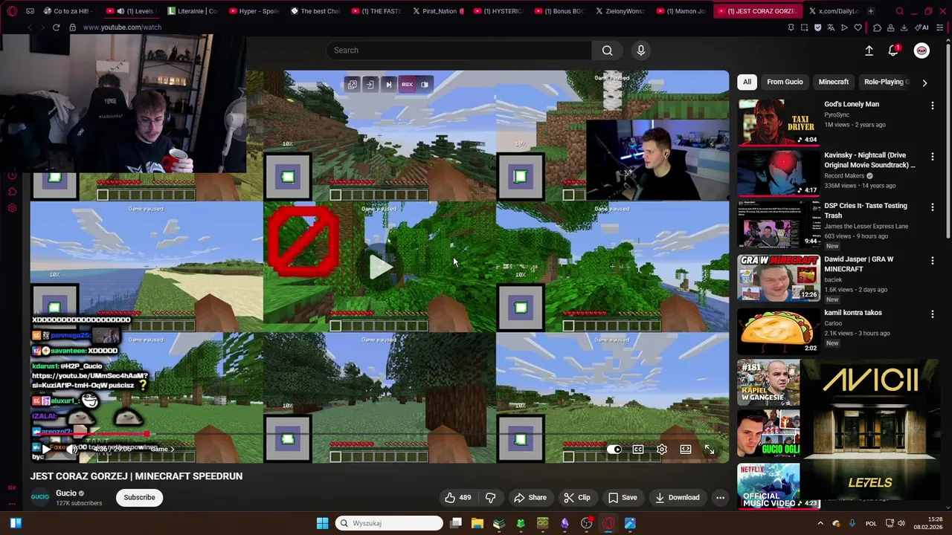Open player settings gear

[x=662, y=450]
